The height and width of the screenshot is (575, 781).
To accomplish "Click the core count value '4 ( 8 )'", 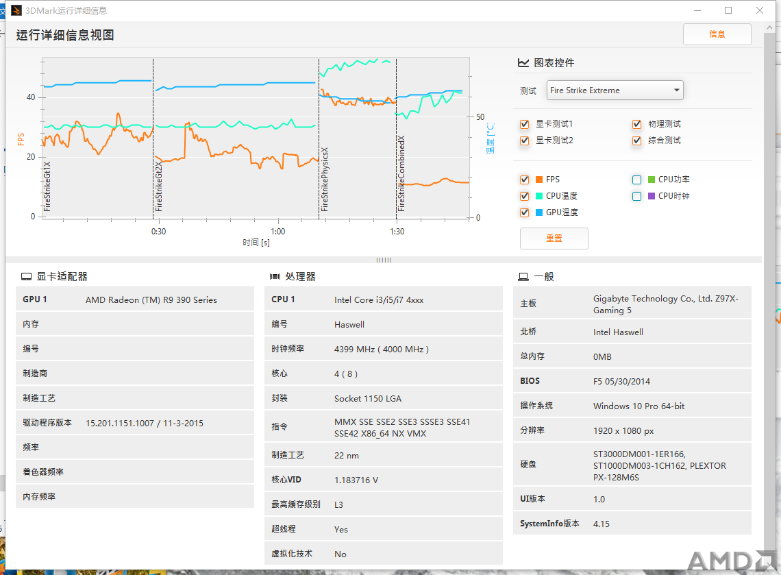I will pyautogui.click(x=346, y=374).
